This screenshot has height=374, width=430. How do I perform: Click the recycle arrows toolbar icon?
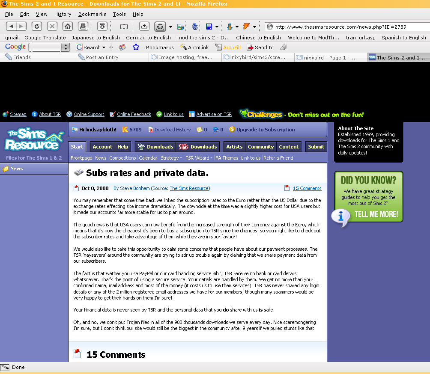160,27
